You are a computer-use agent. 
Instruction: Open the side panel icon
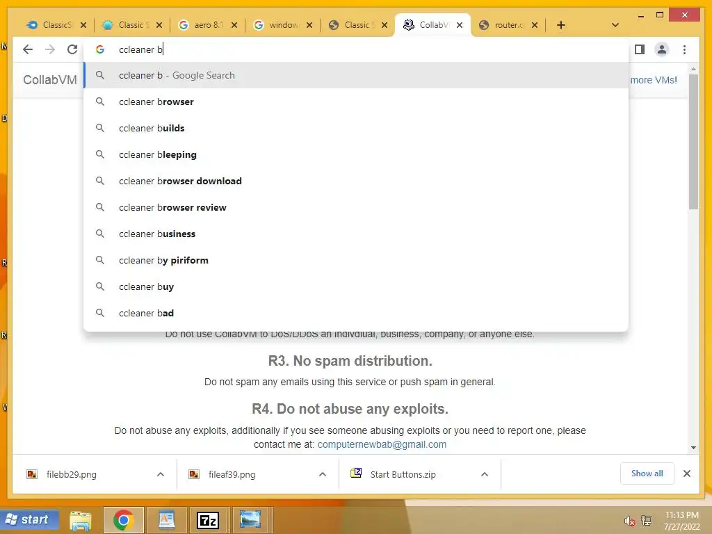[x=640, y=49]
